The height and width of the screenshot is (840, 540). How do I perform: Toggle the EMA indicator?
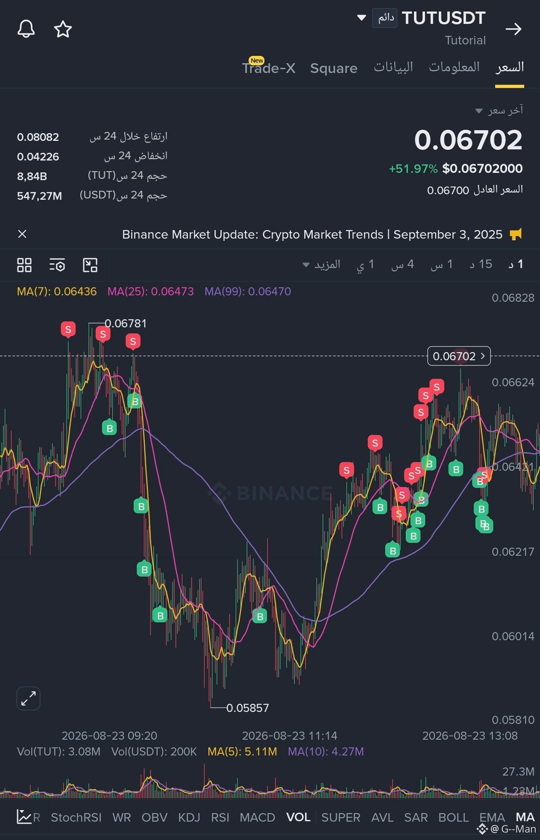click(x=492, y=817)
